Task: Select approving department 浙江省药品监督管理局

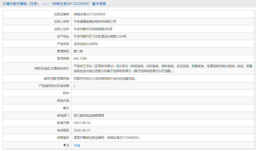Action: pos(89,115)
